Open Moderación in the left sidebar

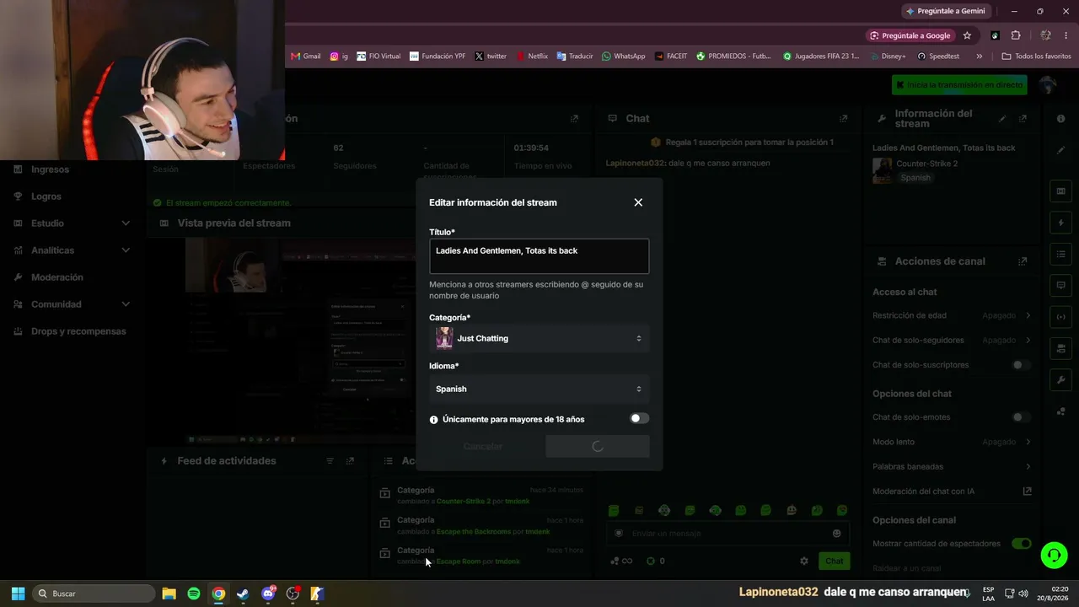click(57, 277)
